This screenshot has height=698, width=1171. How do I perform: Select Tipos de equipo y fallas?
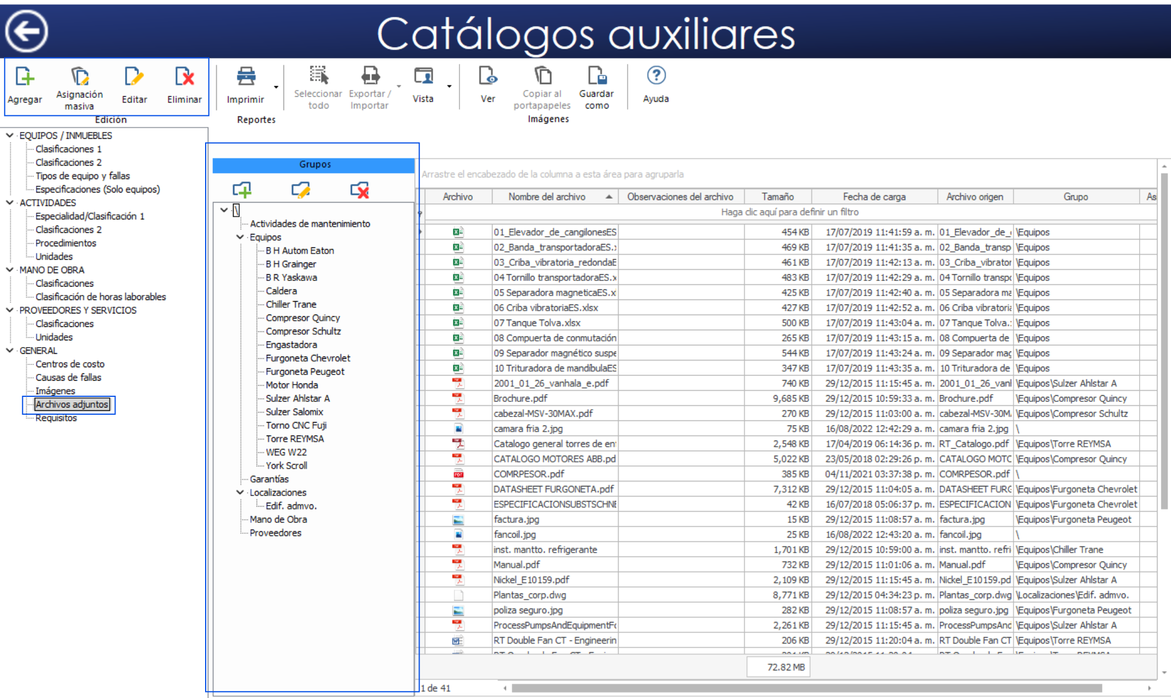82,176
